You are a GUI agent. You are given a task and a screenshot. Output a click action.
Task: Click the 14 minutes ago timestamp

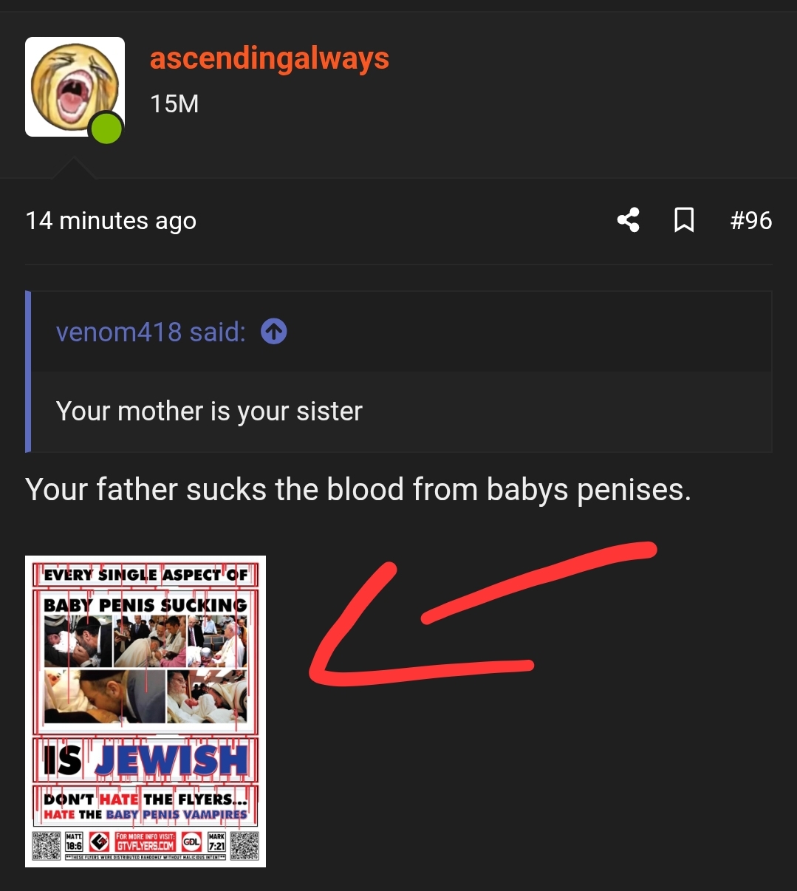coord(110,219)
